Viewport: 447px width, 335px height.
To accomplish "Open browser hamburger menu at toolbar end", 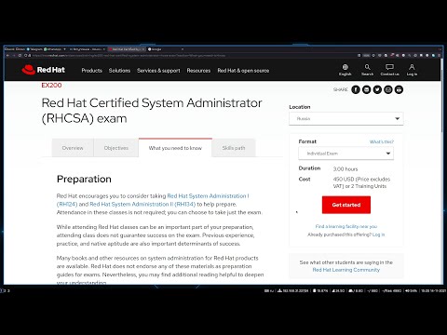I will point(439,55).
